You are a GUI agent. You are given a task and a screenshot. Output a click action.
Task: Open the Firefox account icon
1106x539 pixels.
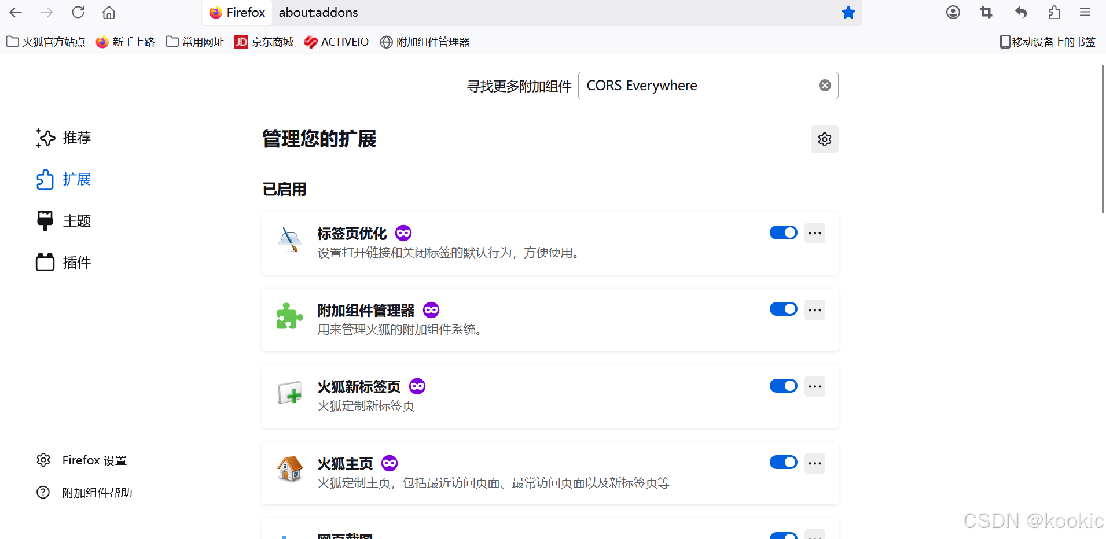[953, 12]
